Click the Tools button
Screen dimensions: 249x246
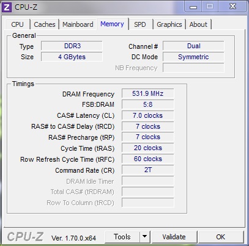122,237
